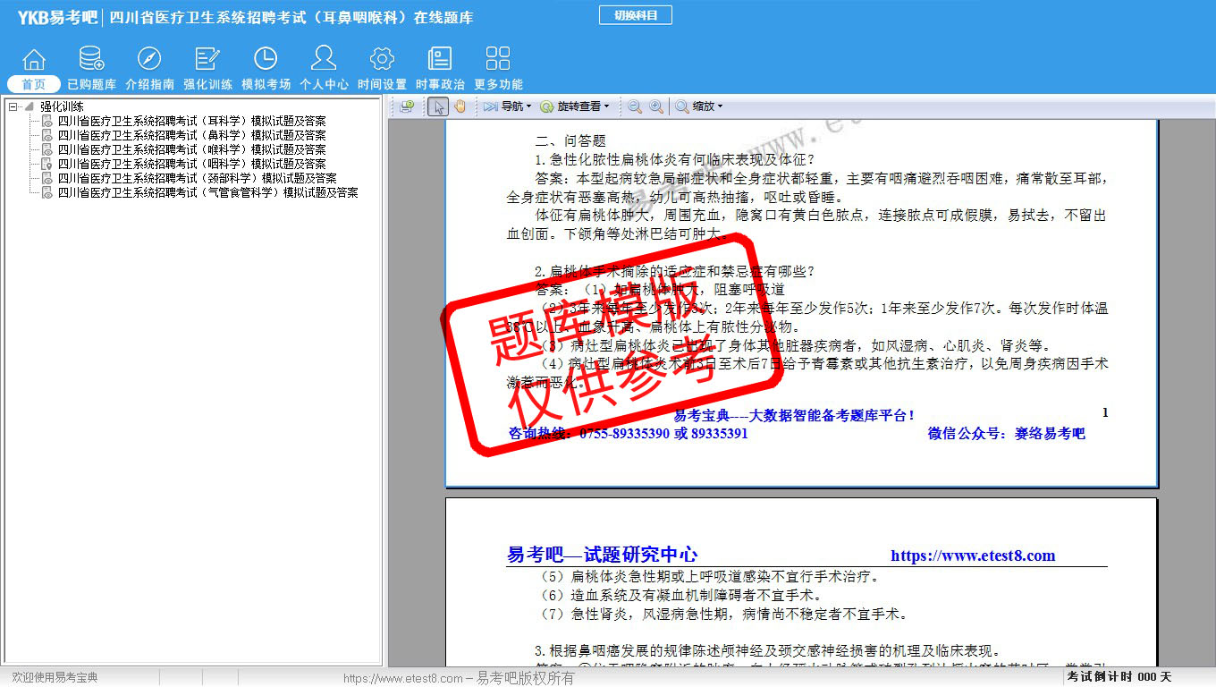This screenshot has height=687, width=1216.
Task: Click the 考试倒计时 000 天 countdown
Action: pyautogui.click(x=1119, y=677)
